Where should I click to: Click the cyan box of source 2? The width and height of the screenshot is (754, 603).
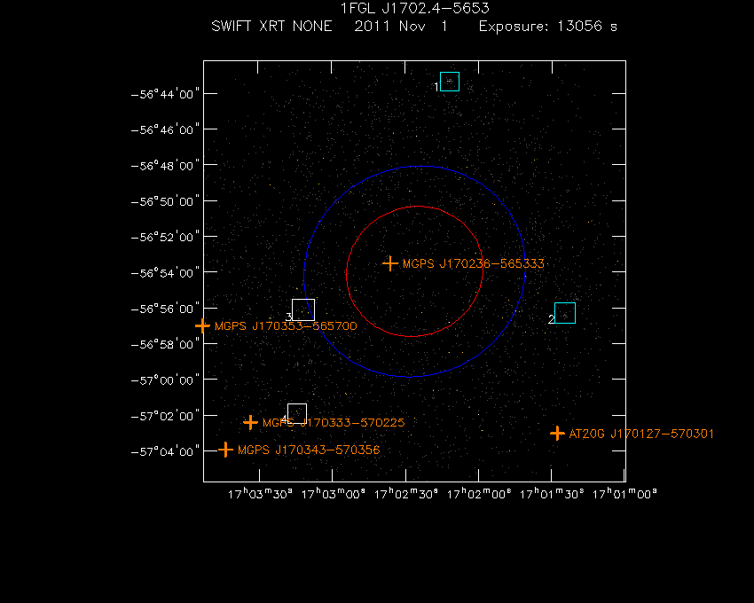tap(565, 313)
